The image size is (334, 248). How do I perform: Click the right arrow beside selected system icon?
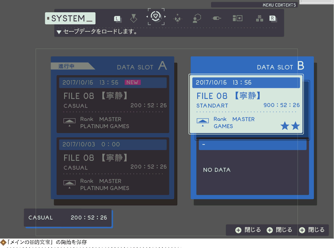pos(165,17)
